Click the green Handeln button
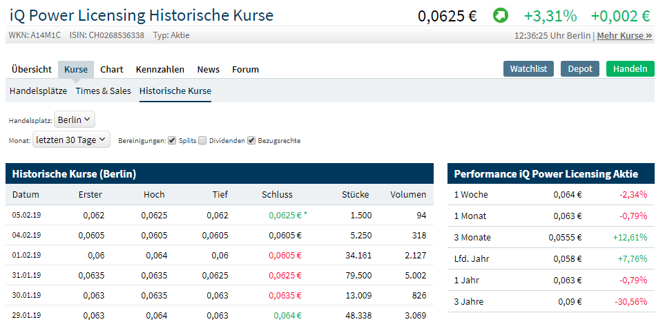Screen dimensions: 665x322 pos(630,68)
